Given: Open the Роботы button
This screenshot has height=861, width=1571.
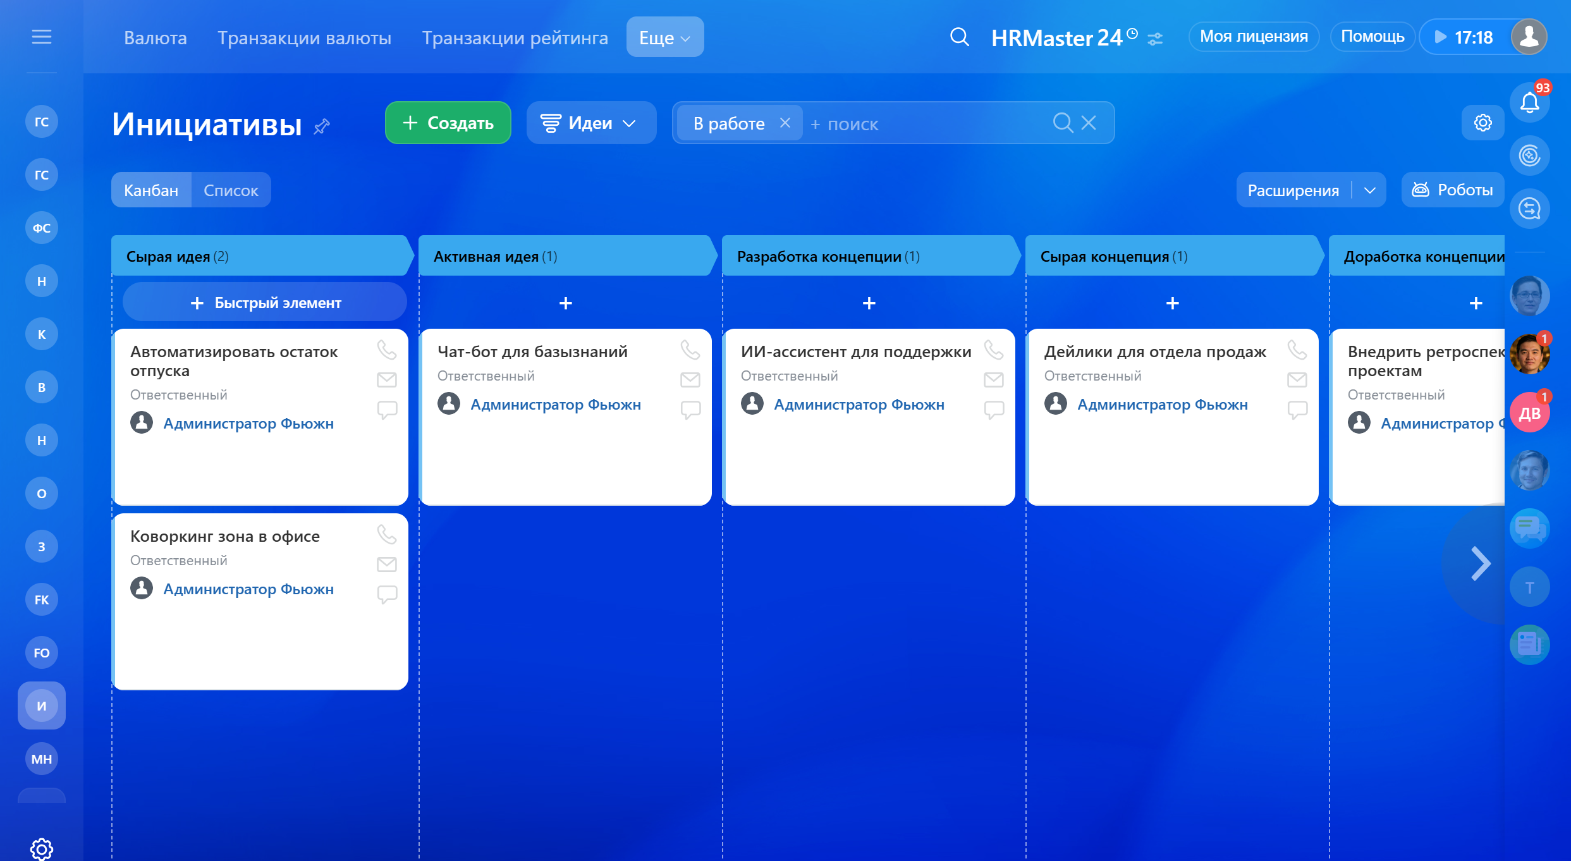Looking at the screenshot, I should click(1453, 190).
